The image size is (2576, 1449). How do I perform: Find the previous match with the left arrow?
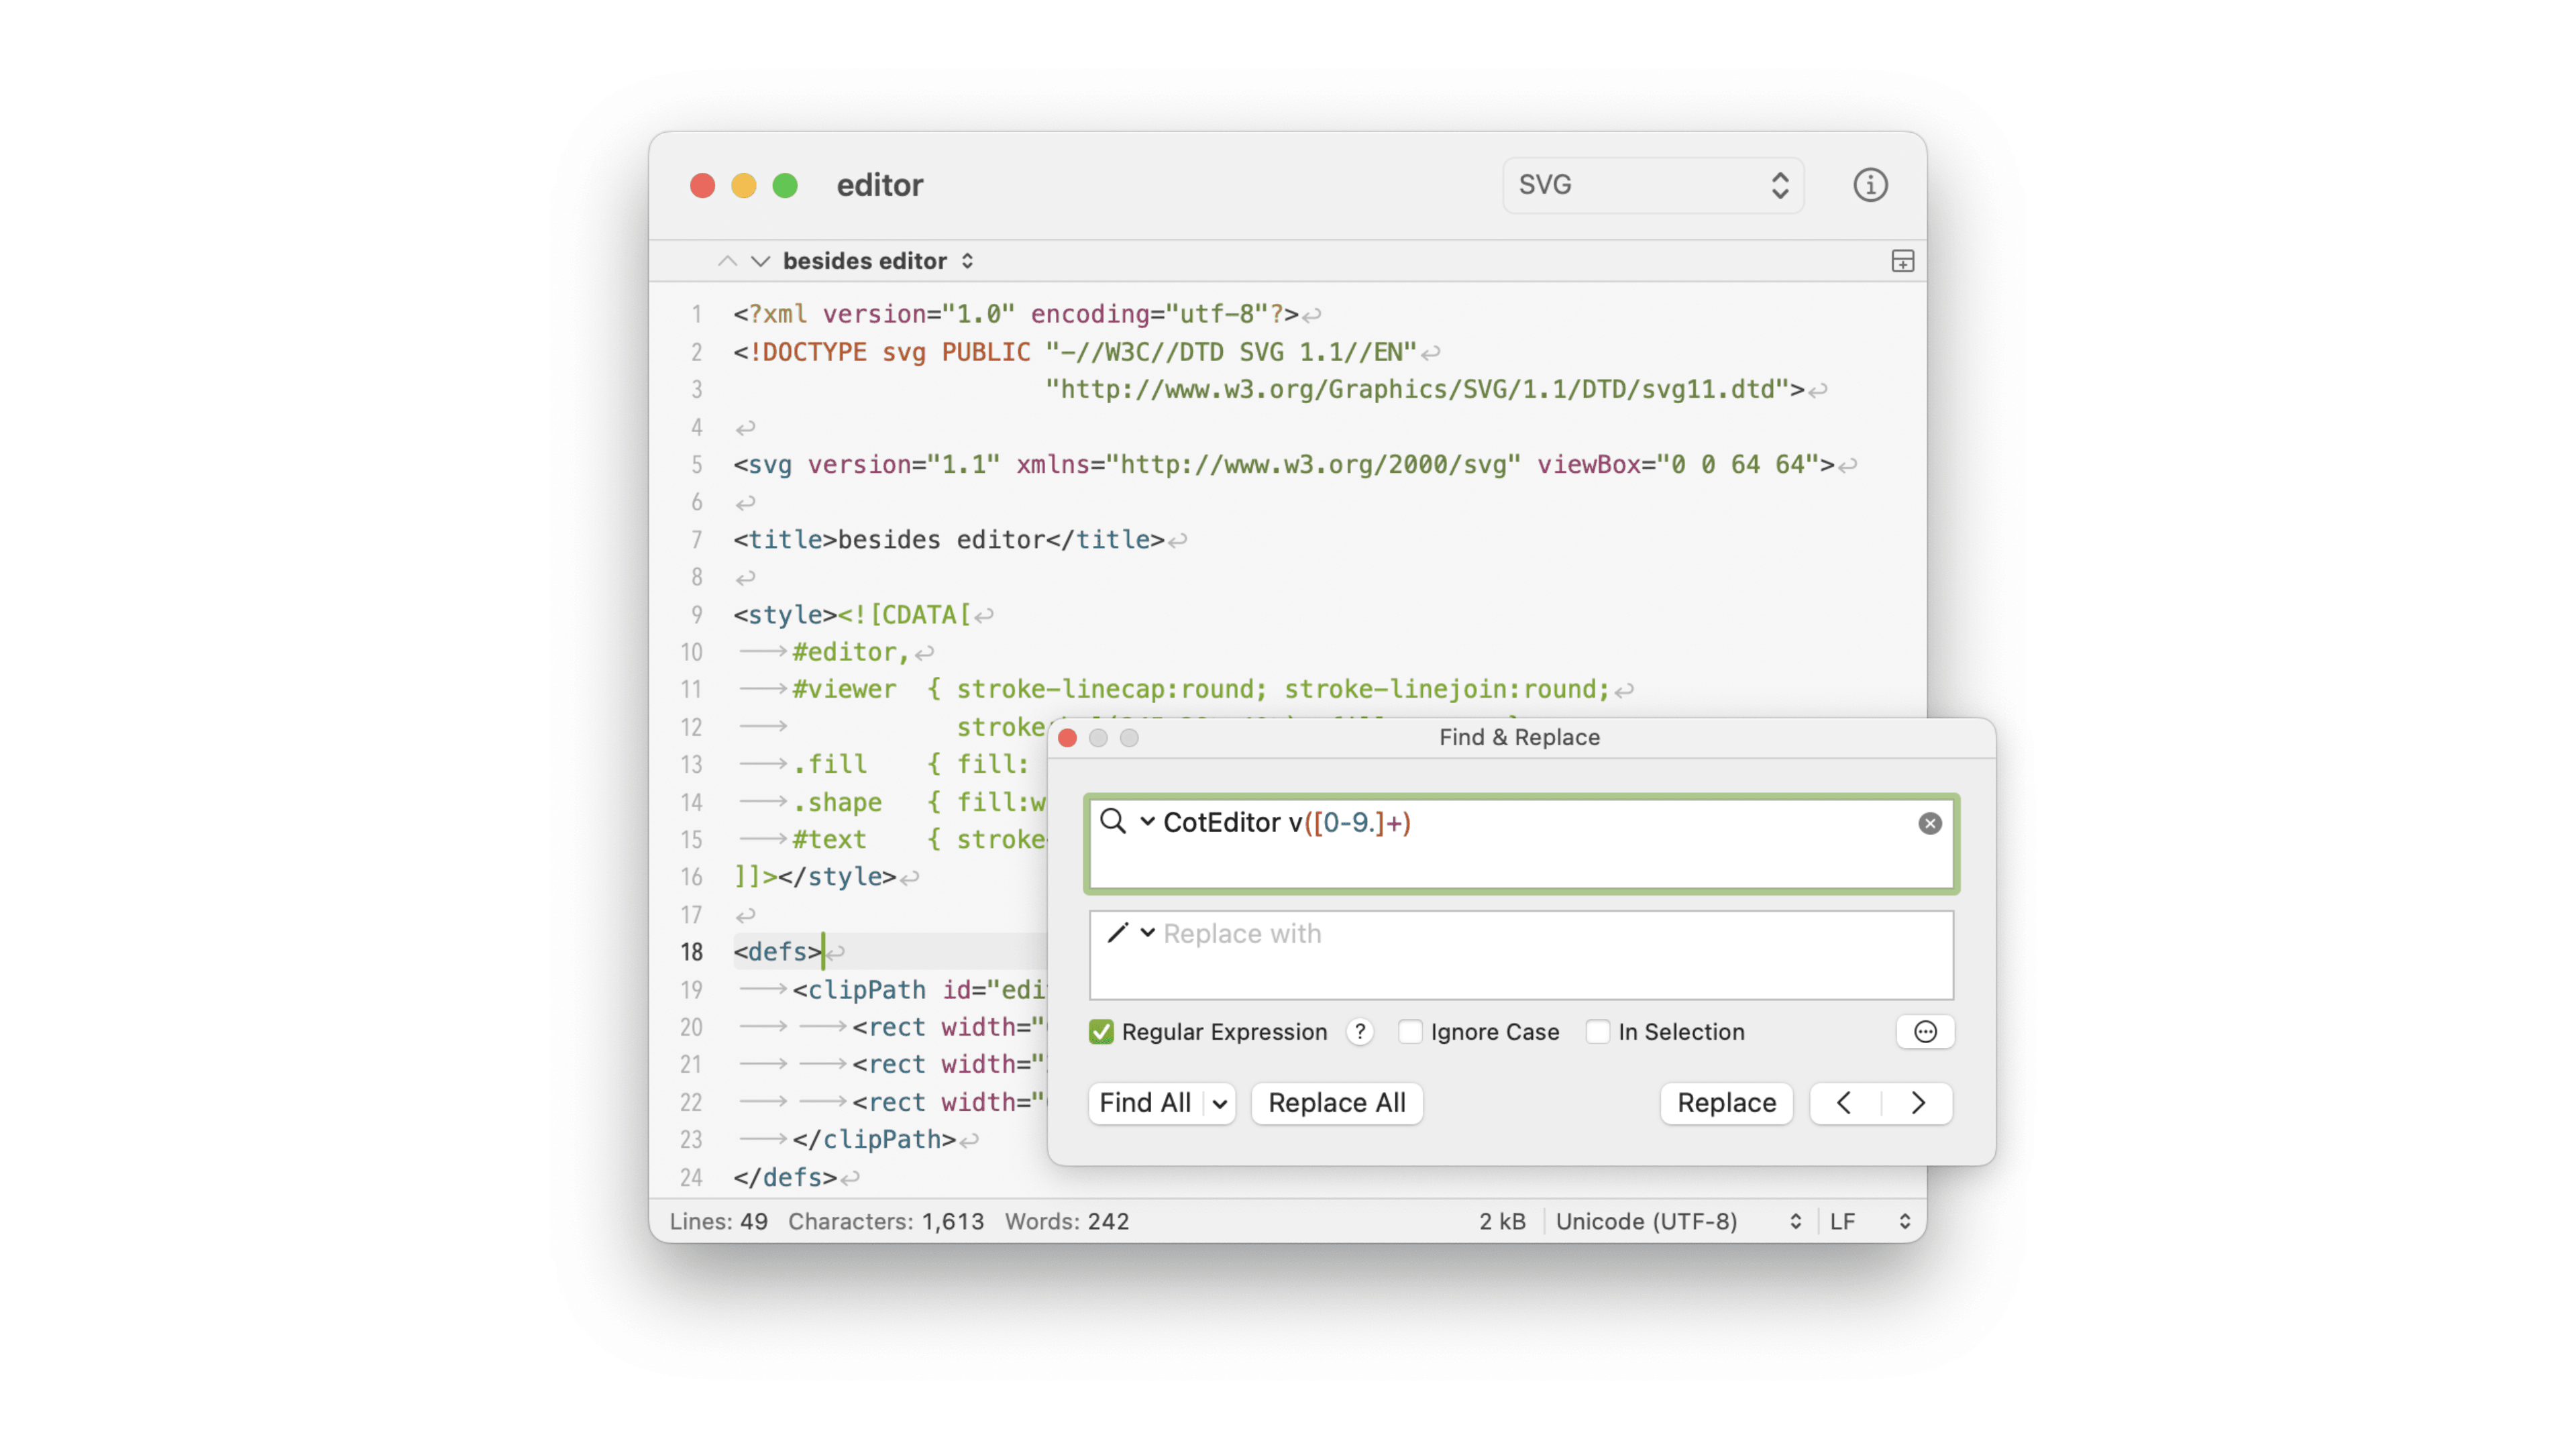tap(1845, 1103)
